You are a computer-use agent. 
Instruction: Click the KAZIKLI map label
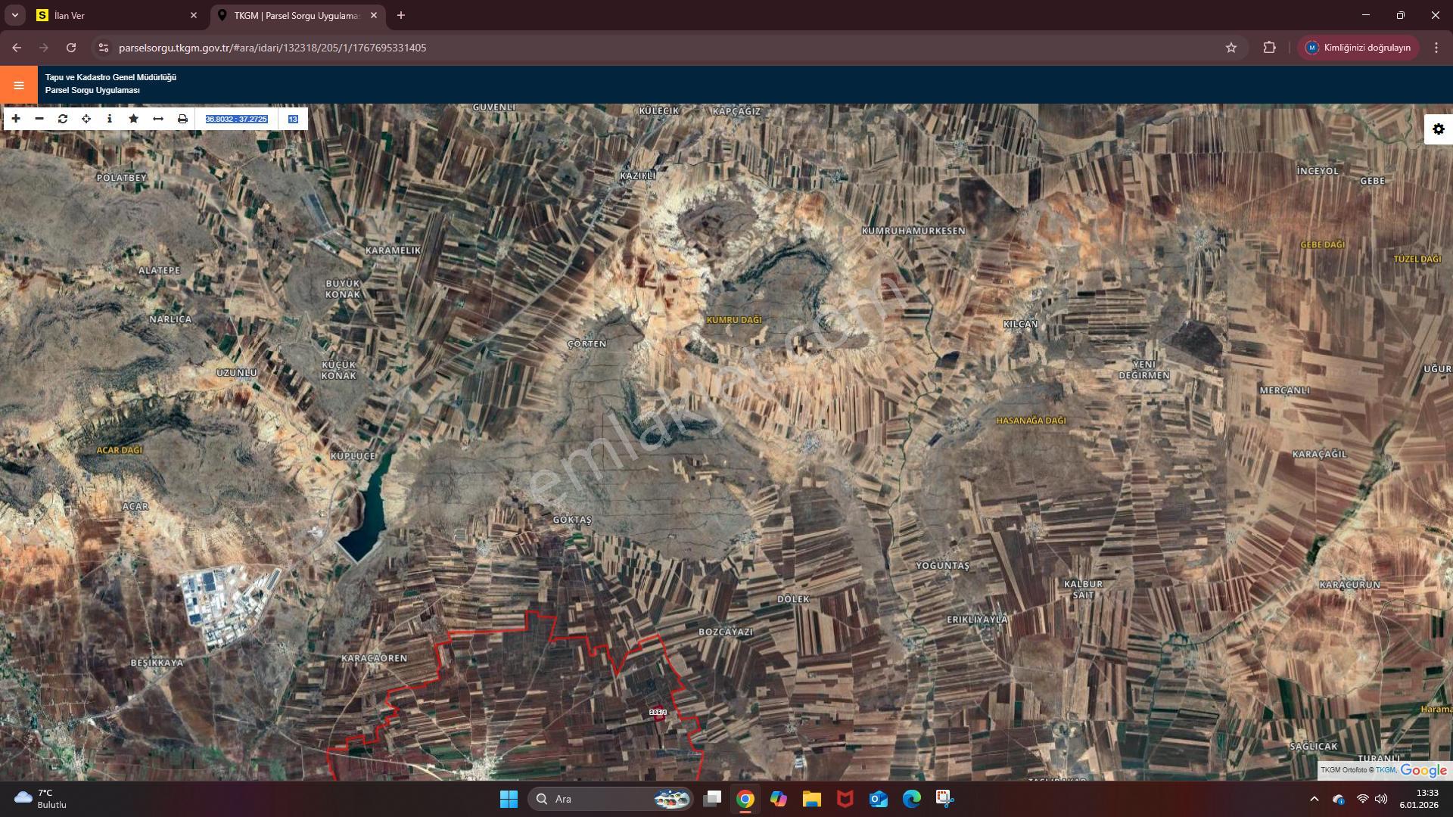(638, 176)
